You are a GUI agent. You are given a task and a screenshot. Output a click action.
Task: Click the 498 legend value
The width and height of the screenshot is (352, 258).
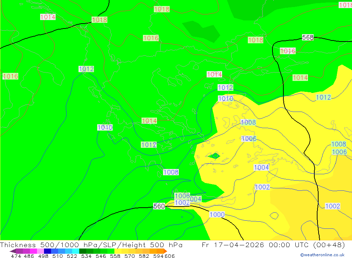pos(43,256)
